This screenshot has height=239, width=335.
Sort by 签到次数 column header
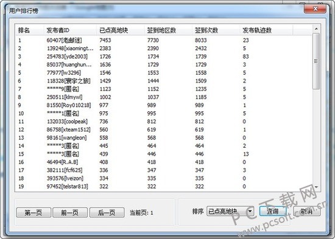coord(216,30)
